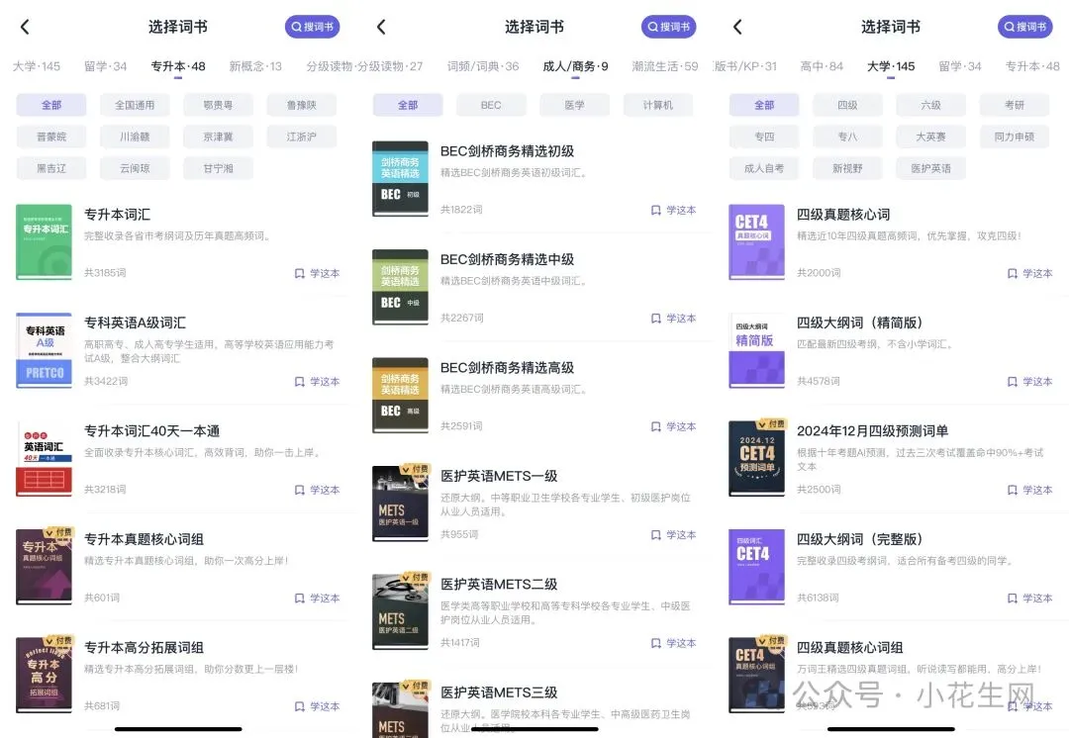Viewport: 1069px width, 738px height.
Task: Switch to the 新概念·13 tab
Action: [255, 66]
